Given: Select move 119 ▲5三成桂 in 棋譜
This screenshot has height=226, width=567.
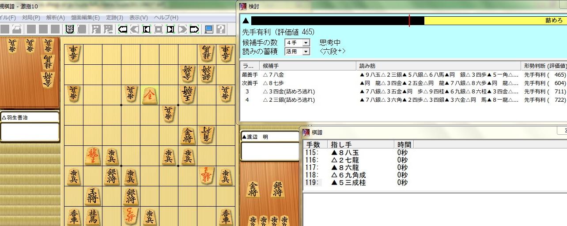Looking at the screenshot, I should point(435,182).
